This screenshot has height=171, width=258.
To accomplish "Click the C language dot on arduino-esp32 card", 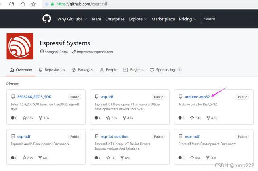I will point(180,118).
